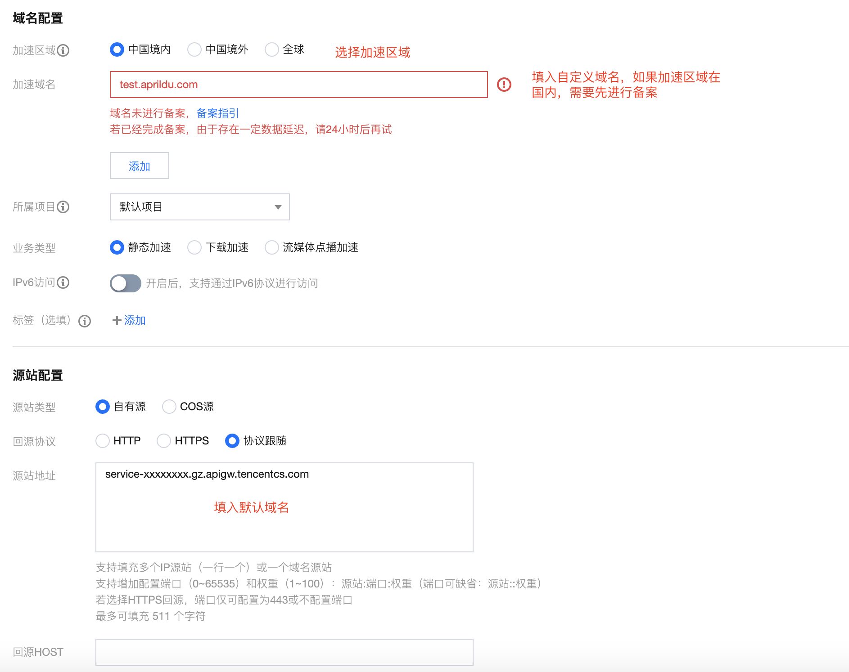The width and height of the screenshot is (849, 672).
Task: Select HTTP origin protocol
Action: coord(103,441)
